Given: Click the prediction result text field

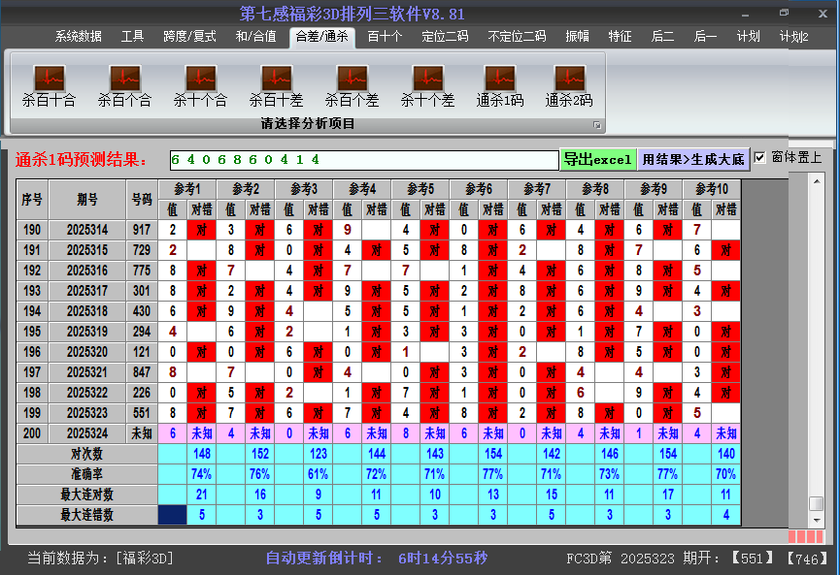Looking at the screenshot, I should 362,160.
